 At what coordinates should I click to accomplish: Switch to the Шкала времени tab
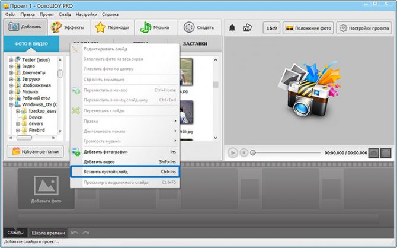point(48,233)
